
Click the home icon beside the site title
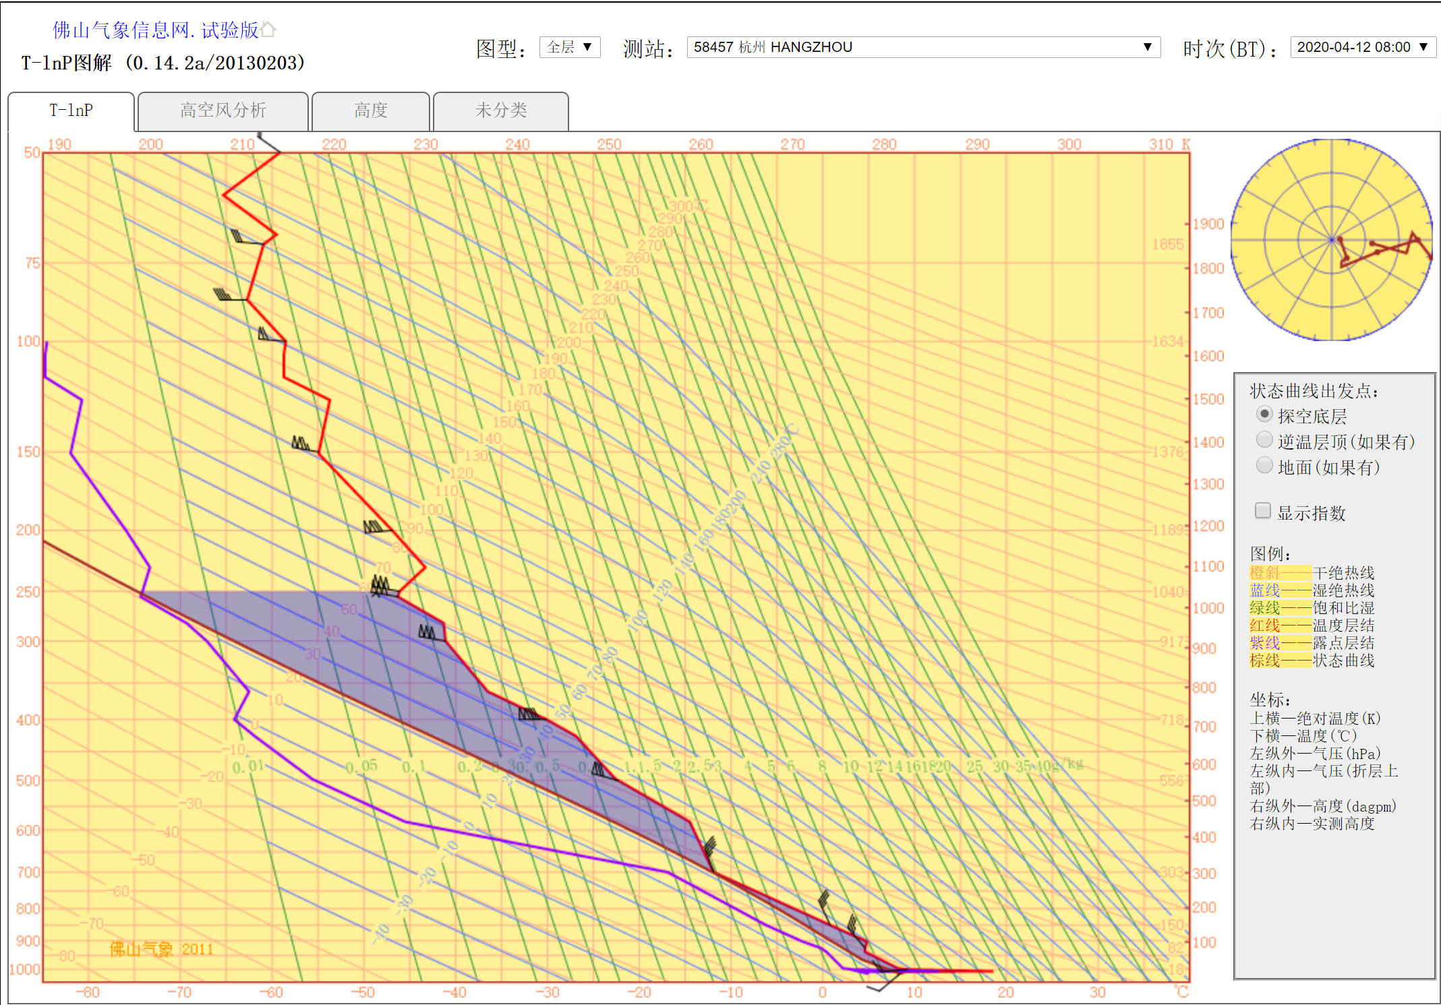click(268, 29)
